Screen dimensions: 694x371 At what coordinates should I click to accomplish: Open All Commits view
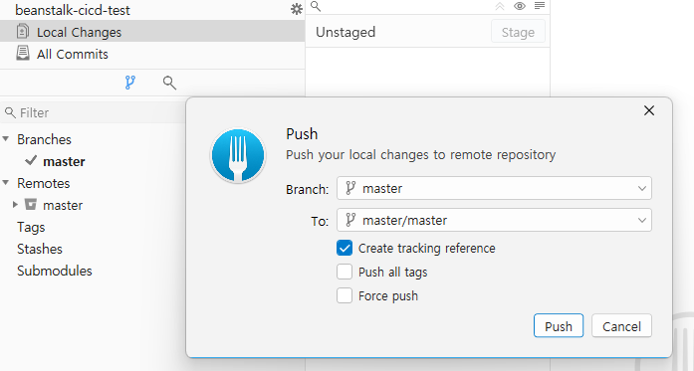point(152,54)
